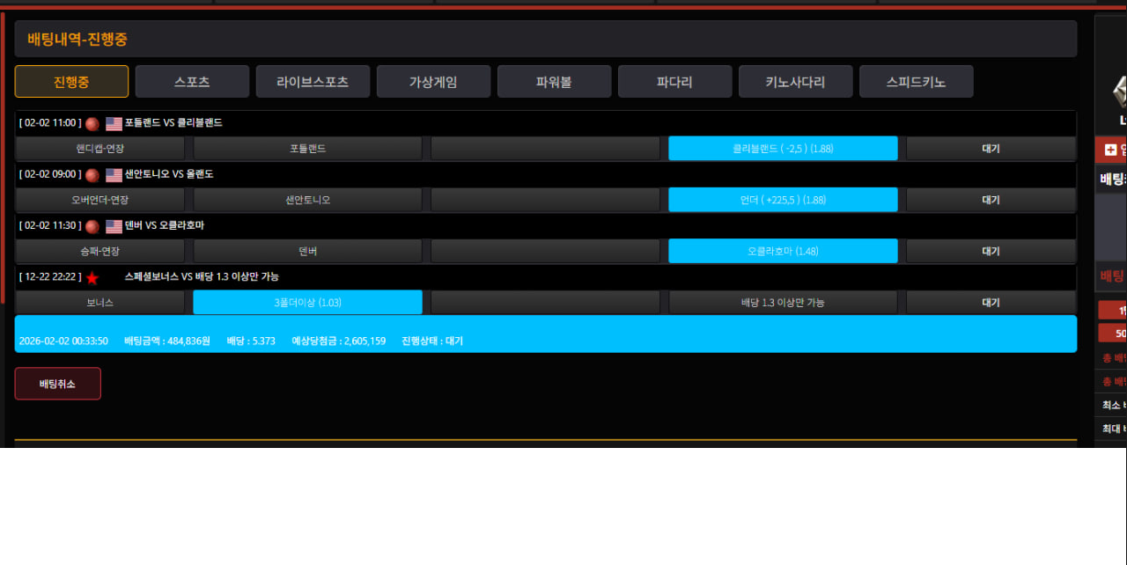Screen dimensions: 1127x565
Task: Click the basketball icon in the Portland row
Action: [92, 124]
